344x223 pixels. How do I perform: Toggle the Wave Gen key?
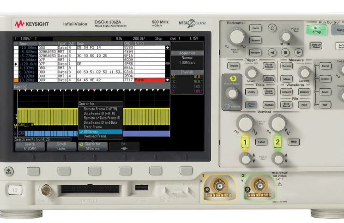tap(251, 105)
